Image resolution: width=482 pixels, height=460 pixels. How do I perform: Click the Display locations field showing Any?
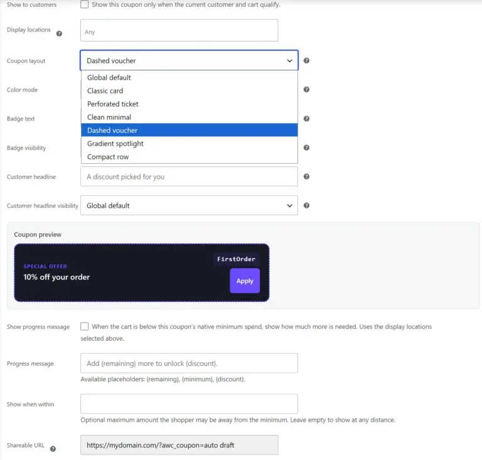click(179, 30)
